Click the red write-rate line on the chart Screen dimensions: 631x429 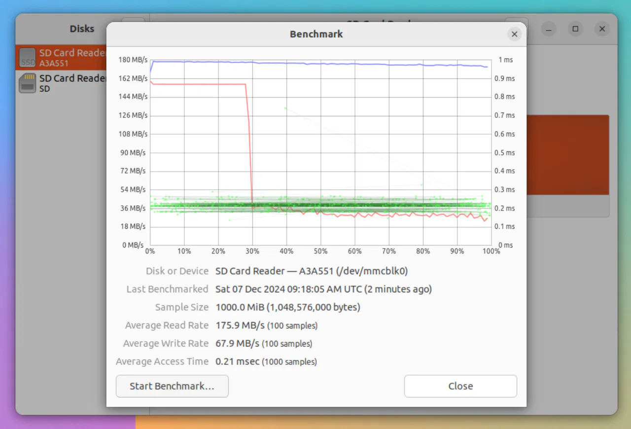(x=197, y=84)
